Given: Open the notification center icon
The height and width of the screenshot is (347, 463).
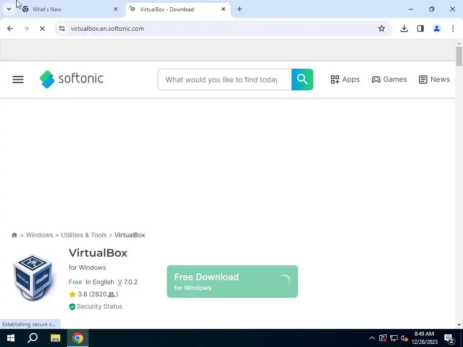Looking at the screenshot, I should (x=449, y=339).
